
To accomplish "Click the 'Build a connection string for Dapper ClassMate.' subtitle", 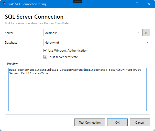I will coord(37,23).
